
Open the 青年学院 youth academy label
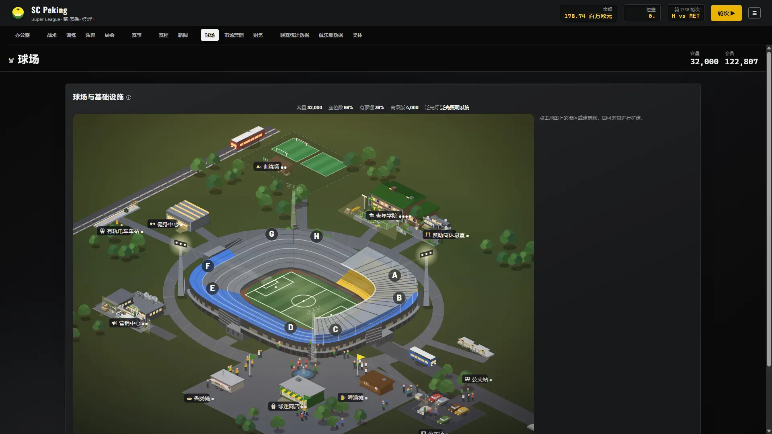(389, 216)
